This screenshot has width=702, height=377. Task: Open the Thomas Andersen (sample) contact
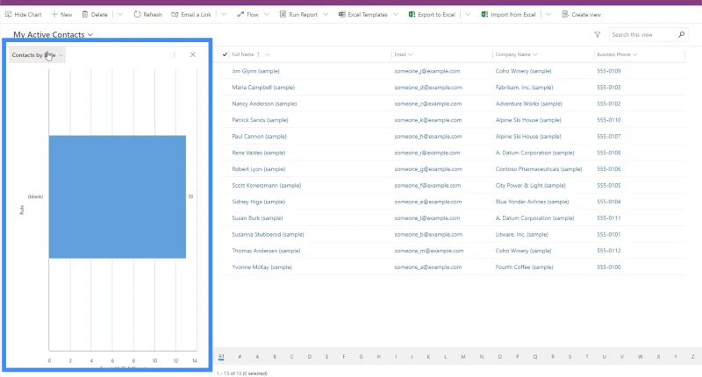(x=266, y=251)
